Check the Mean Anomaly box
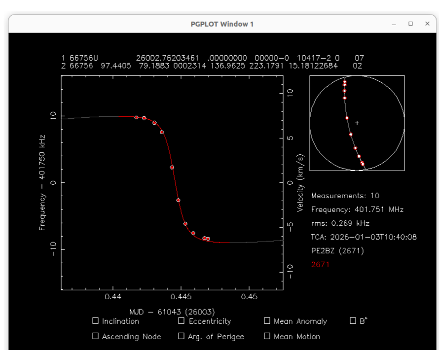The width and height of the screenshot is (439, 350). click(267, 321)
